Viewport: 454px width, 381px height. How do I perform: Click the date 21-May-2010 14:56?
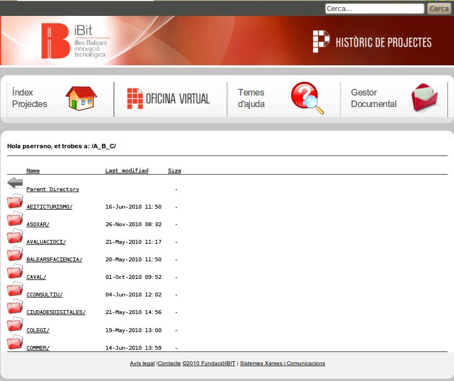click(x=133, y=312)
